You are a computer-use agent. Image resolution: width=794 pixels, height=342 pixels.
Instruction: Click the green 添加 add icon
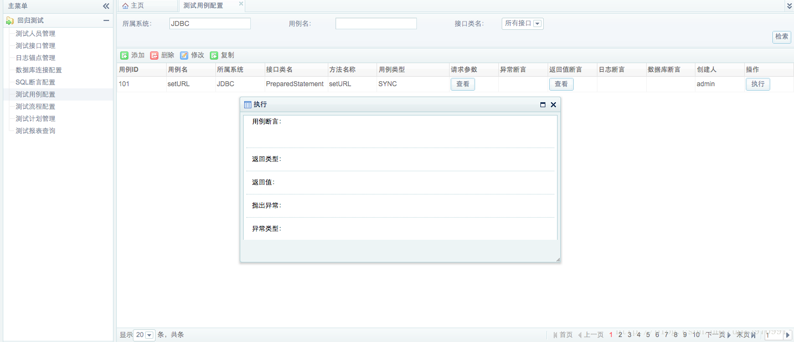pyautogui.click(x=125, y=55)
